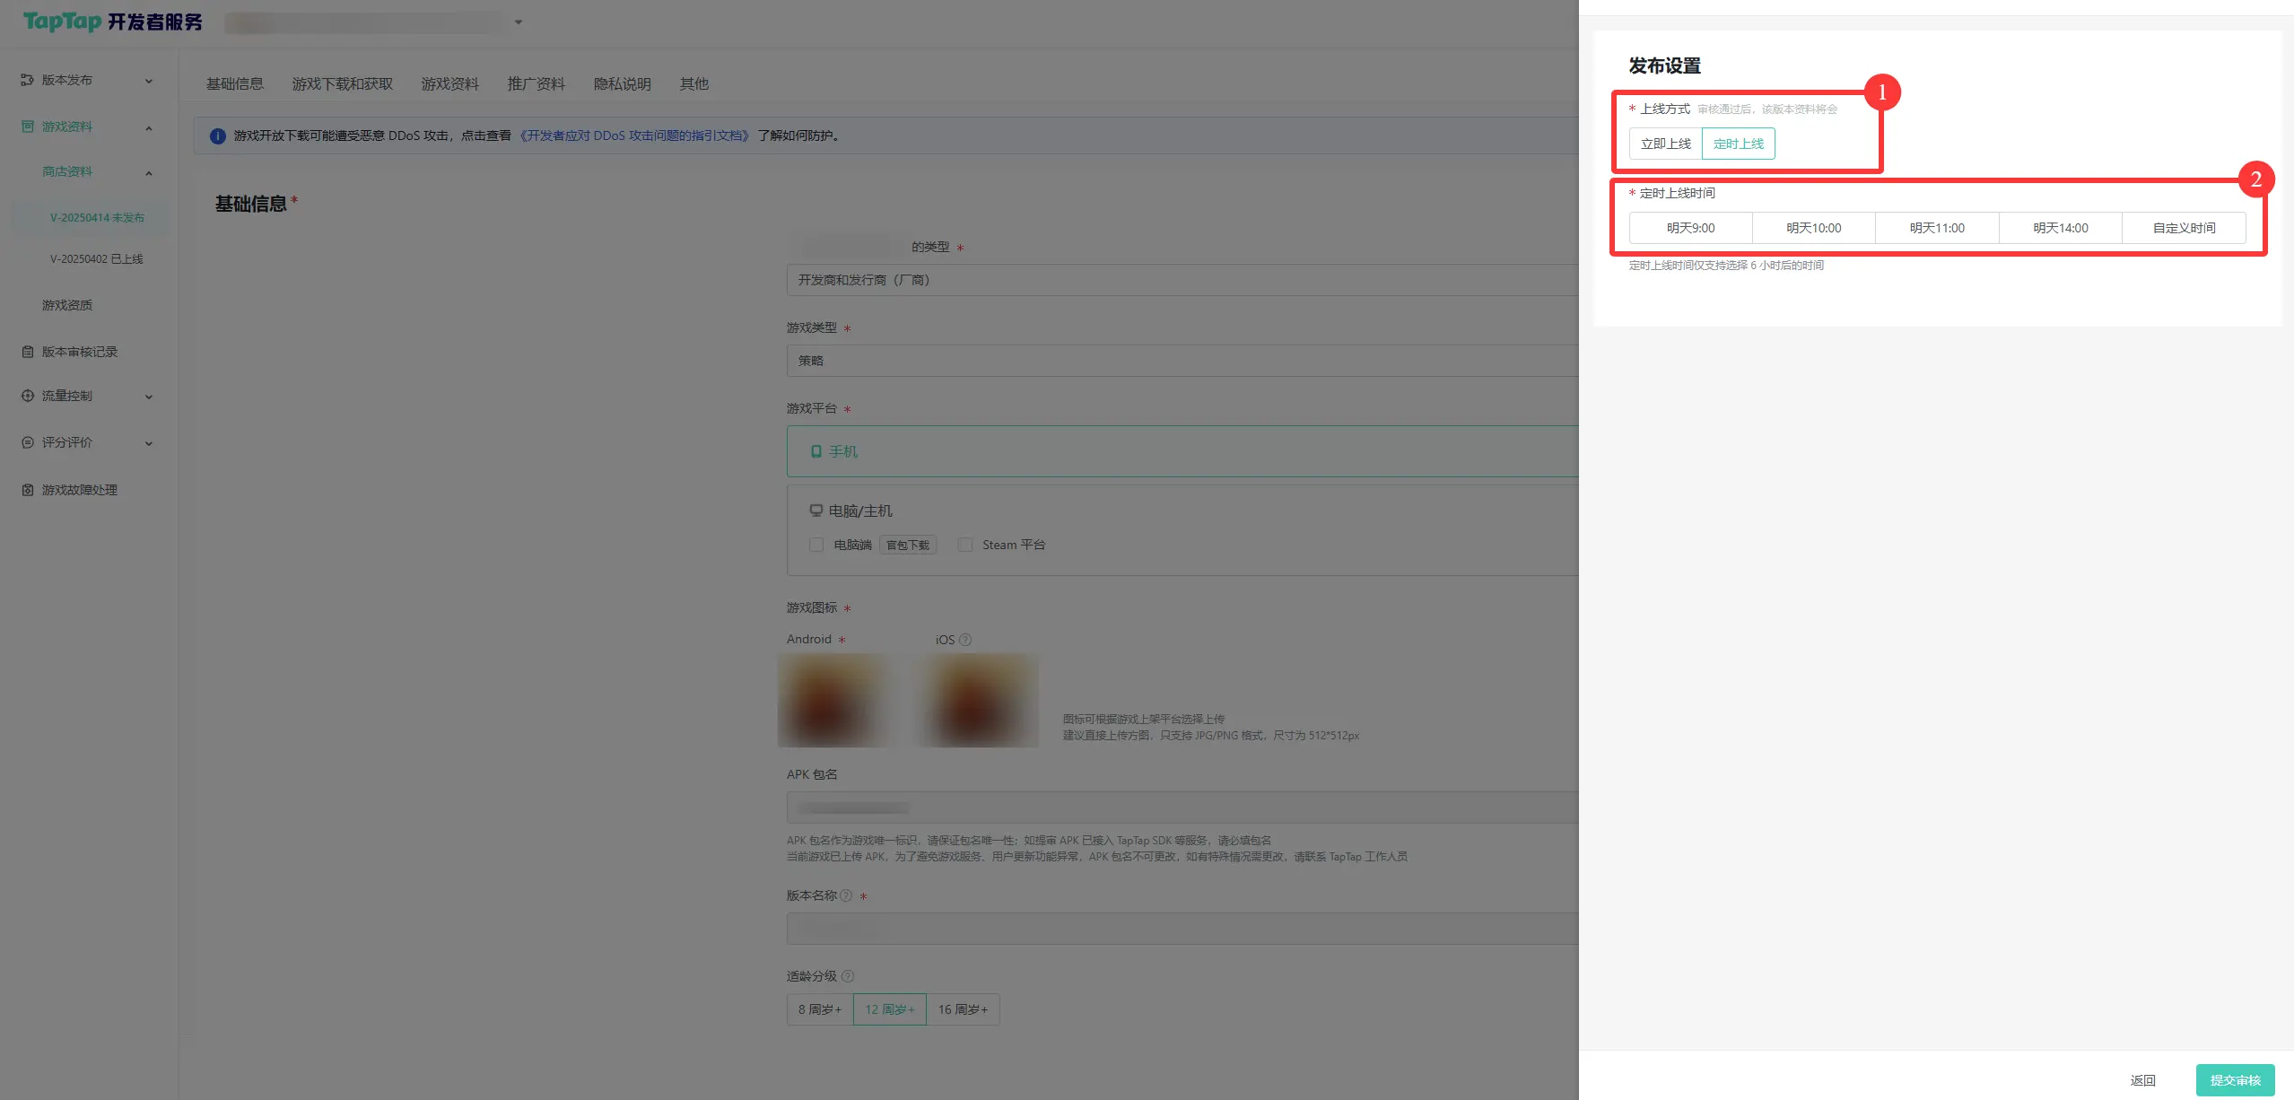2294x1100 pixels.
Task: Select 定时上线 release mode
Action: pyautogui.click(x=1738, y=144)
